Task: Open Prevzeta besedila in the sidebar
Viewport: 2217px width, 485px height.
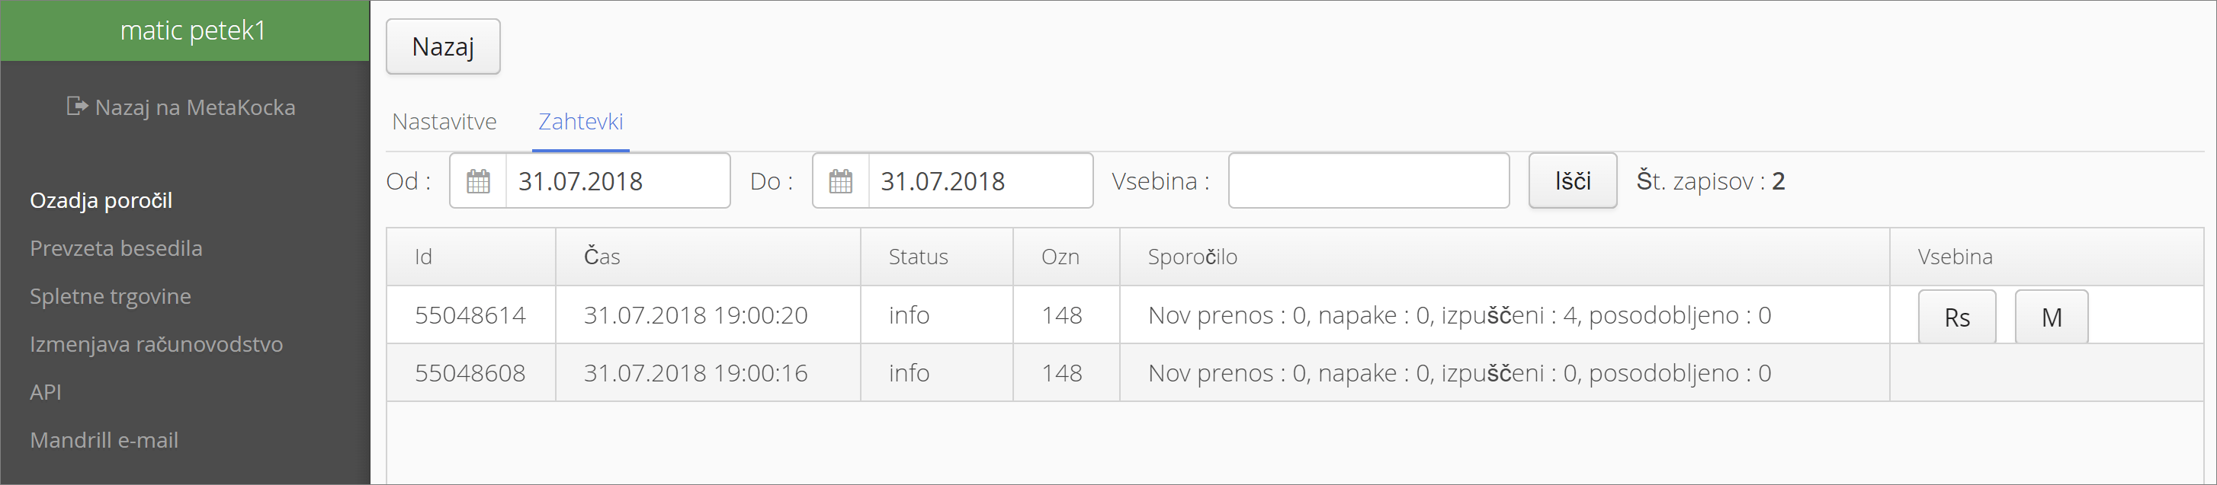Action: [x=116, y=248]
